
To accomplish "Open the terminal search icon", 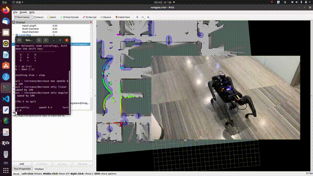I will (x=39, y=40).
